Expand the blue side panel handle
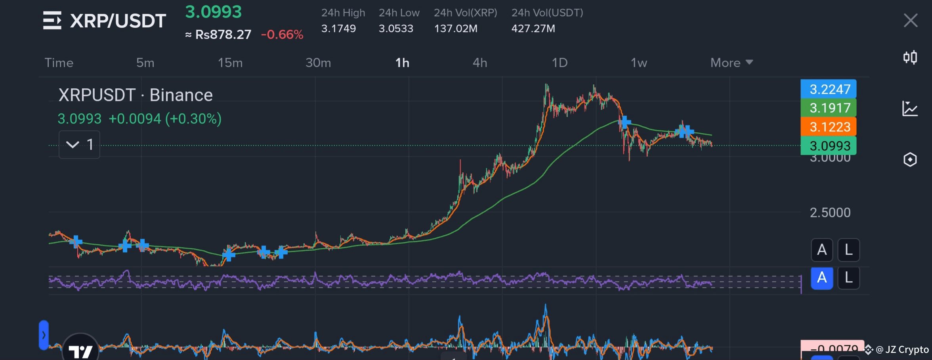 click(x=44, y=335)
